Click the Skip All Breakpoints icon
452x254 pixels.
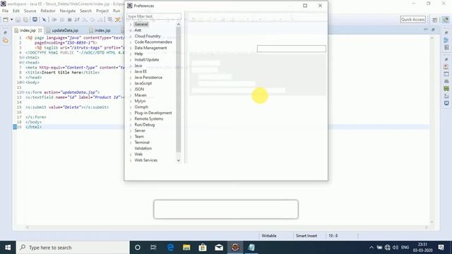coord(44,20)
